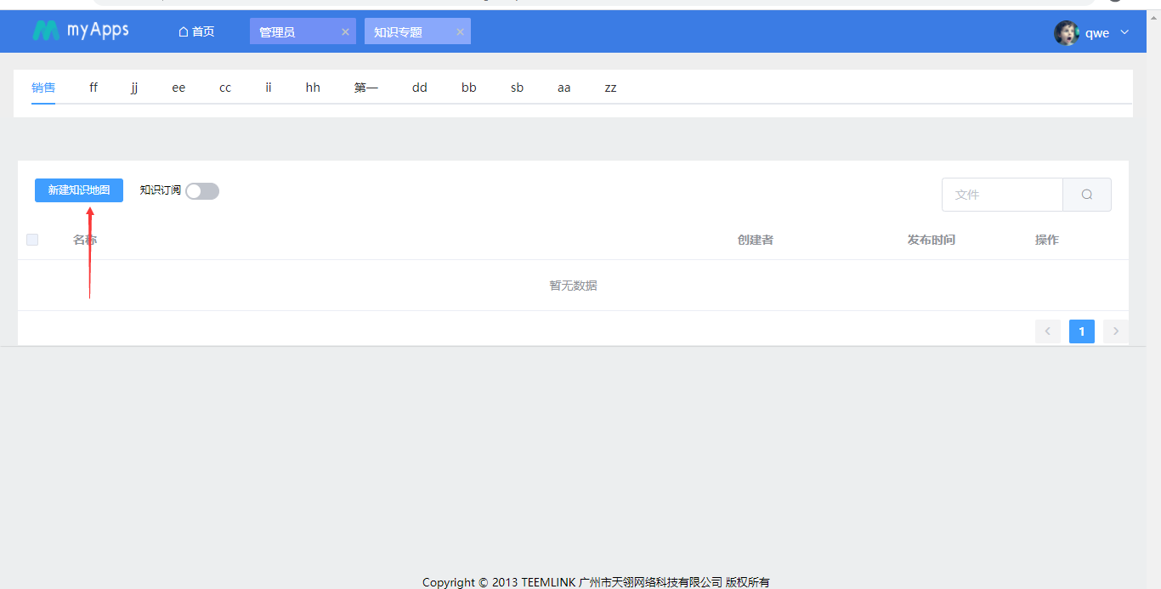Click the search magnifier icon

[1087, 195]
